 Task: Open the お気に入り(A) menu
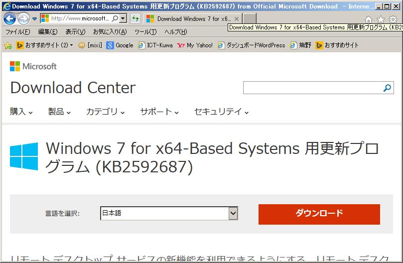(110, 31)
